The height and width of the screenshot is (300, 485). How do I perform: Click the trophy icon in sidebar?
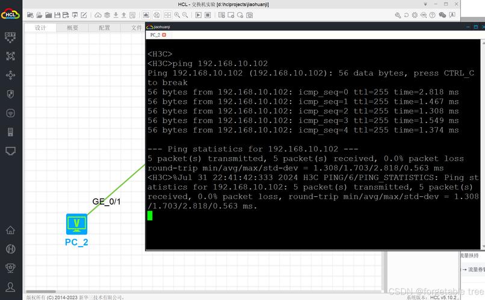point(10,268)
